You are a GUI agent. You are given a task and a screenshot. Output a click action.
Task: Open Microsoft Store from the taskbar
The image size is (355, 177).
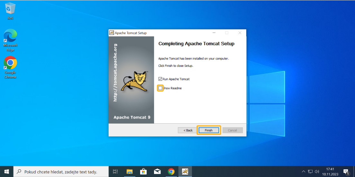tap(143, 172)
